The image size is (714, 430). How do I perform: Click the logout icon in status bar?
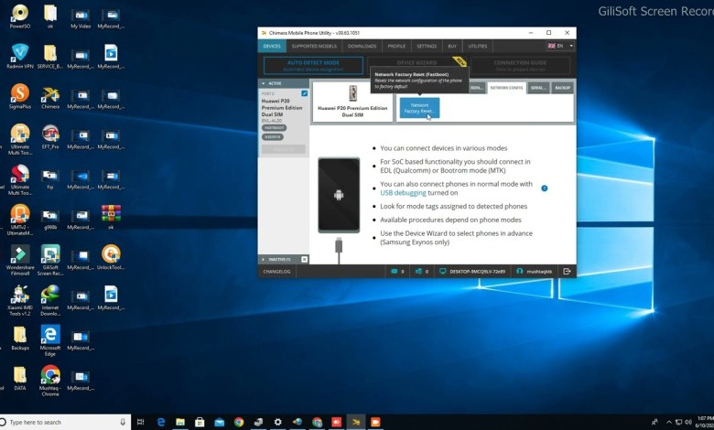pyautogui.click(x=568, y=272)
